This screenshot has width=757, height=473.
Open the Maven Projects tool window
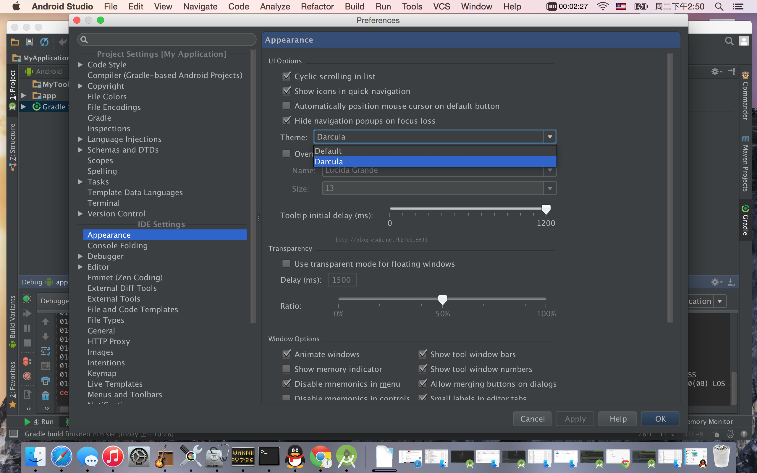[x=745, y=163]
